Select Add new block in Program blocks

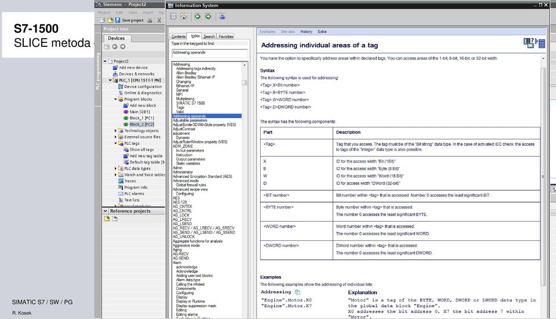click(x=142, y=105)
